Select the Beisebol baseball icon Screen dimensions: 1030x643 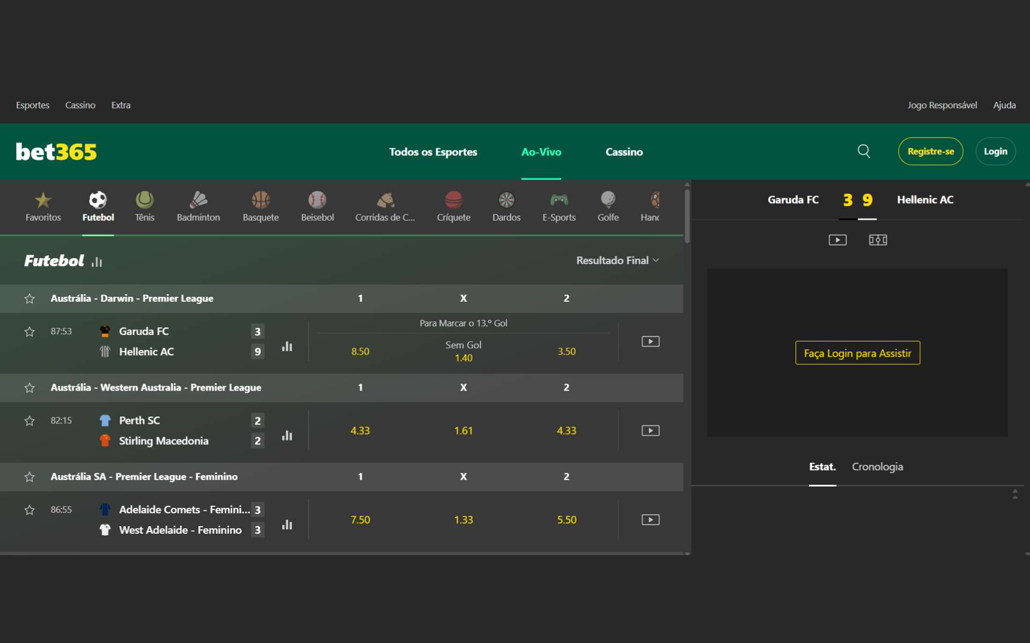pyautogui.click(x=317, y=200)
